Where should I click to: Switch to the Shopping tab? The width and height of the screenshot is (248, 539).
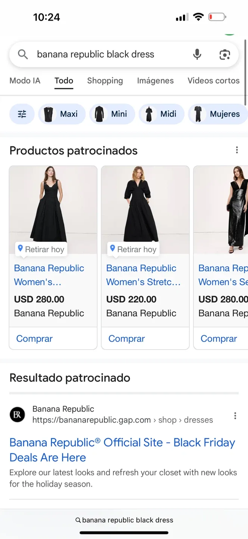point(105,80)
